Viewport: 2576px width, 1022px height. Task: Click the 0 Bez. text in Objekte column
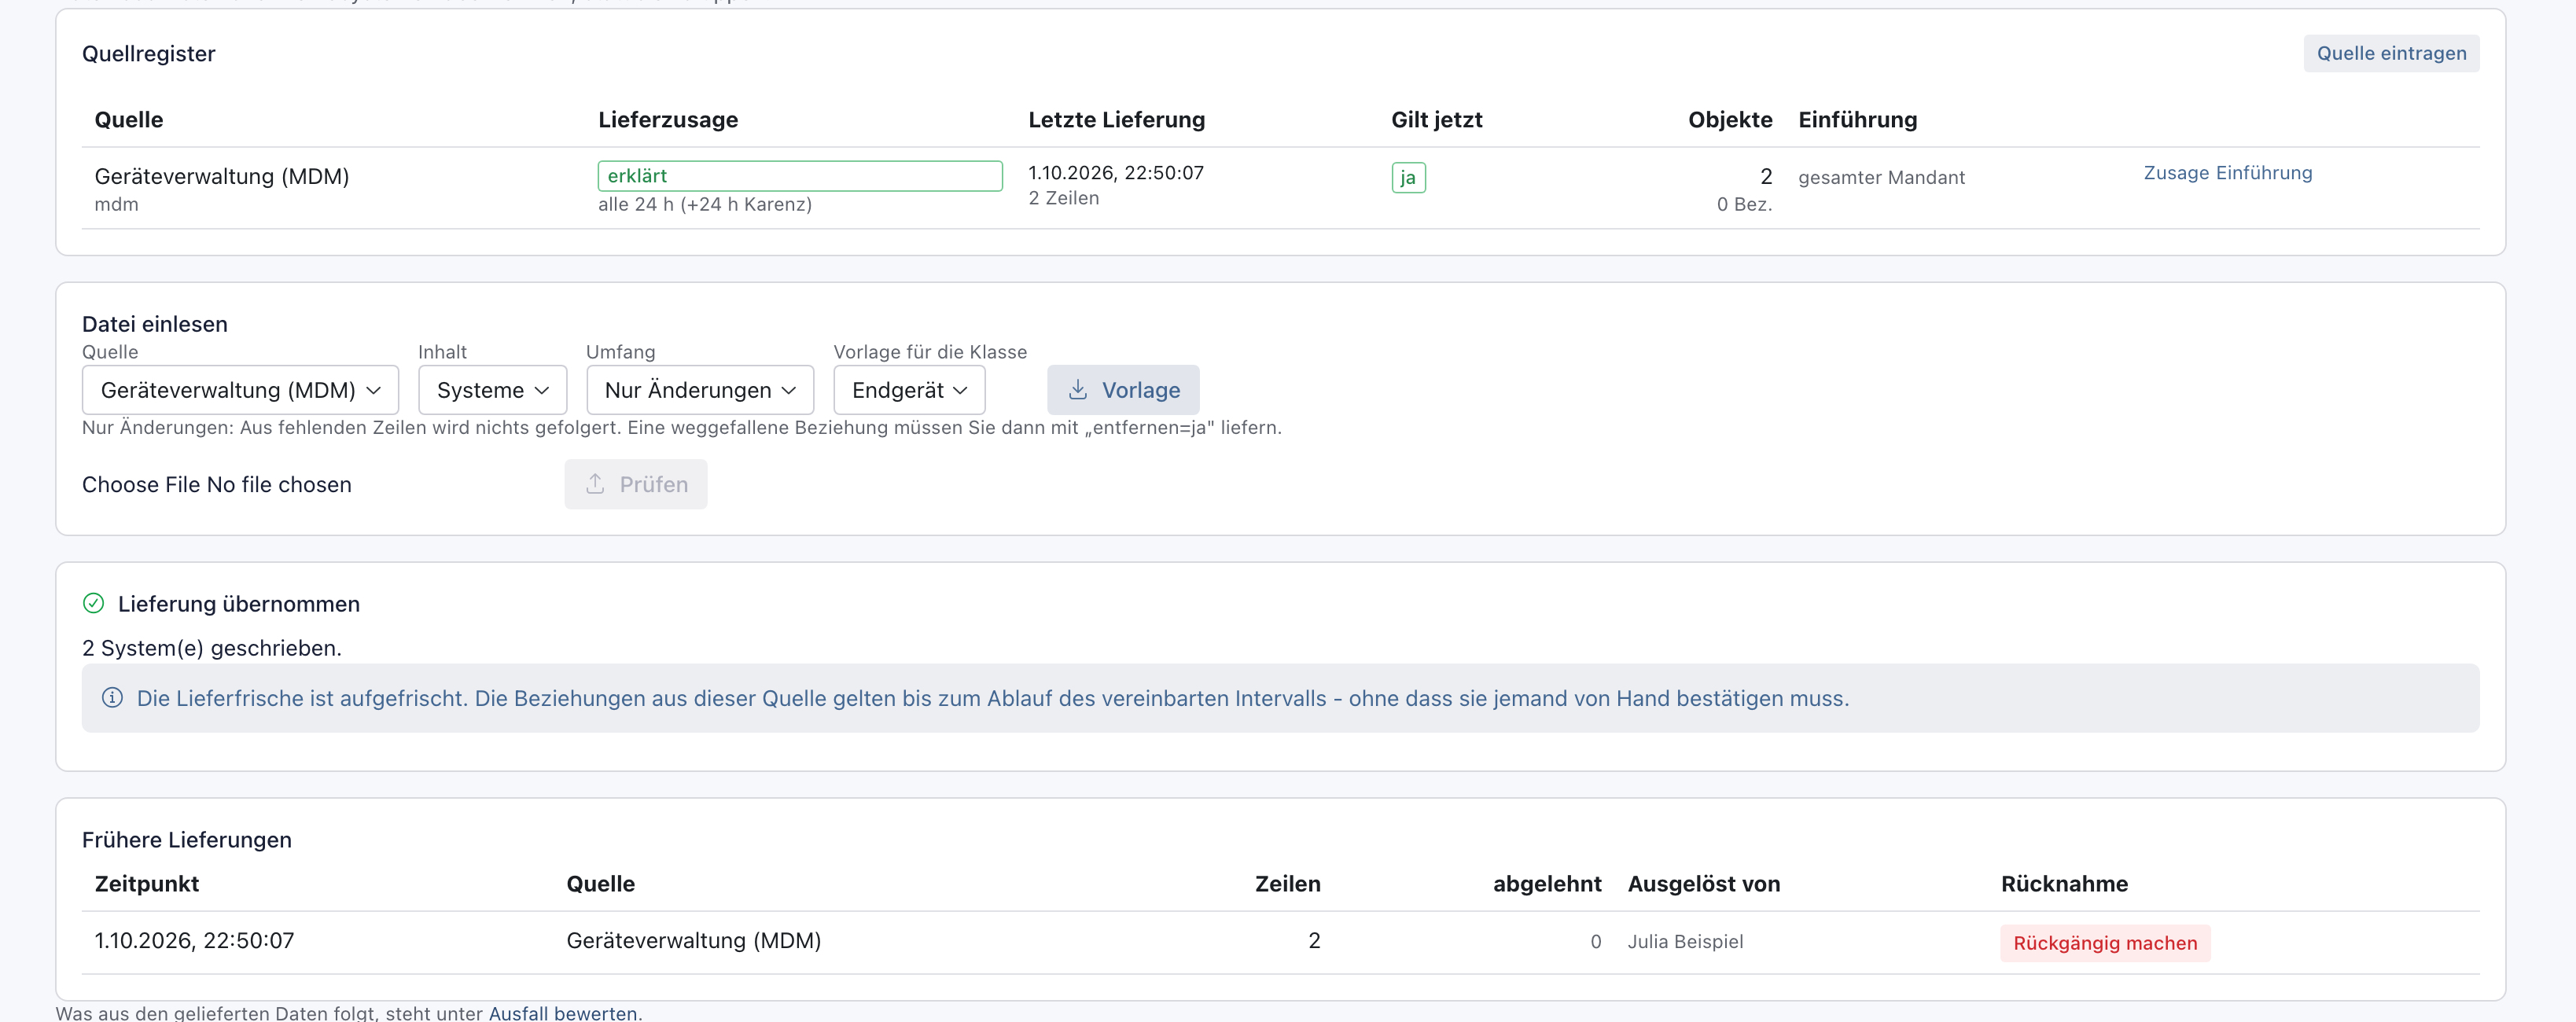point(1744,204)
